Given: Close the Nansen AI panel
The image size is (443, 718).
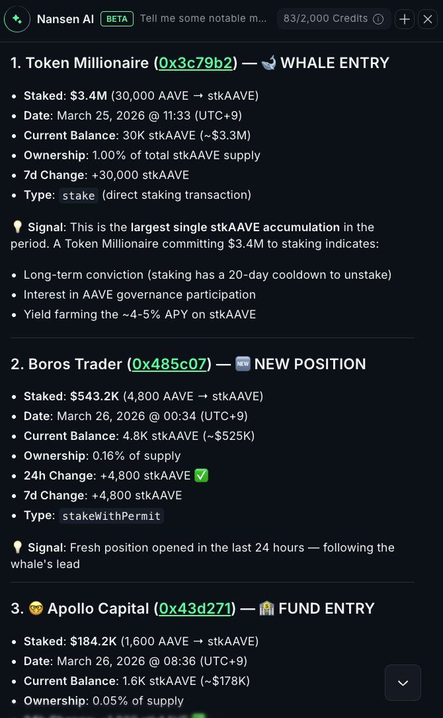Looking at the screenshot, I should [427, 19].
